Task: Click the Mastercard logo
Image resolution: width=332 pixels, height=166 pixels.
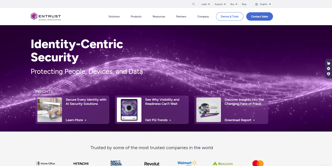Action: 258,163
